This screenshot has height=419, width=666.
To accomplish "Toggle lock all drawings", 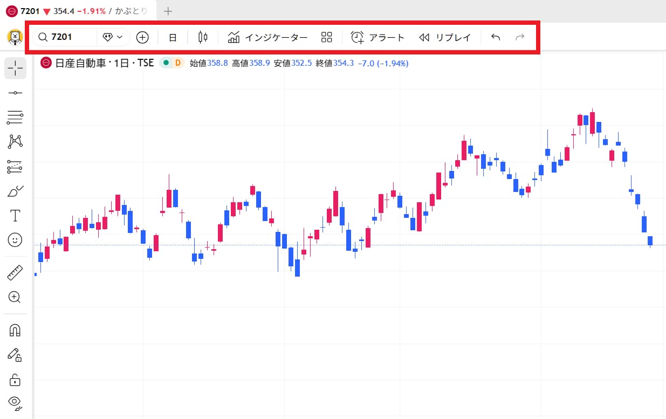I will point(15,380).
